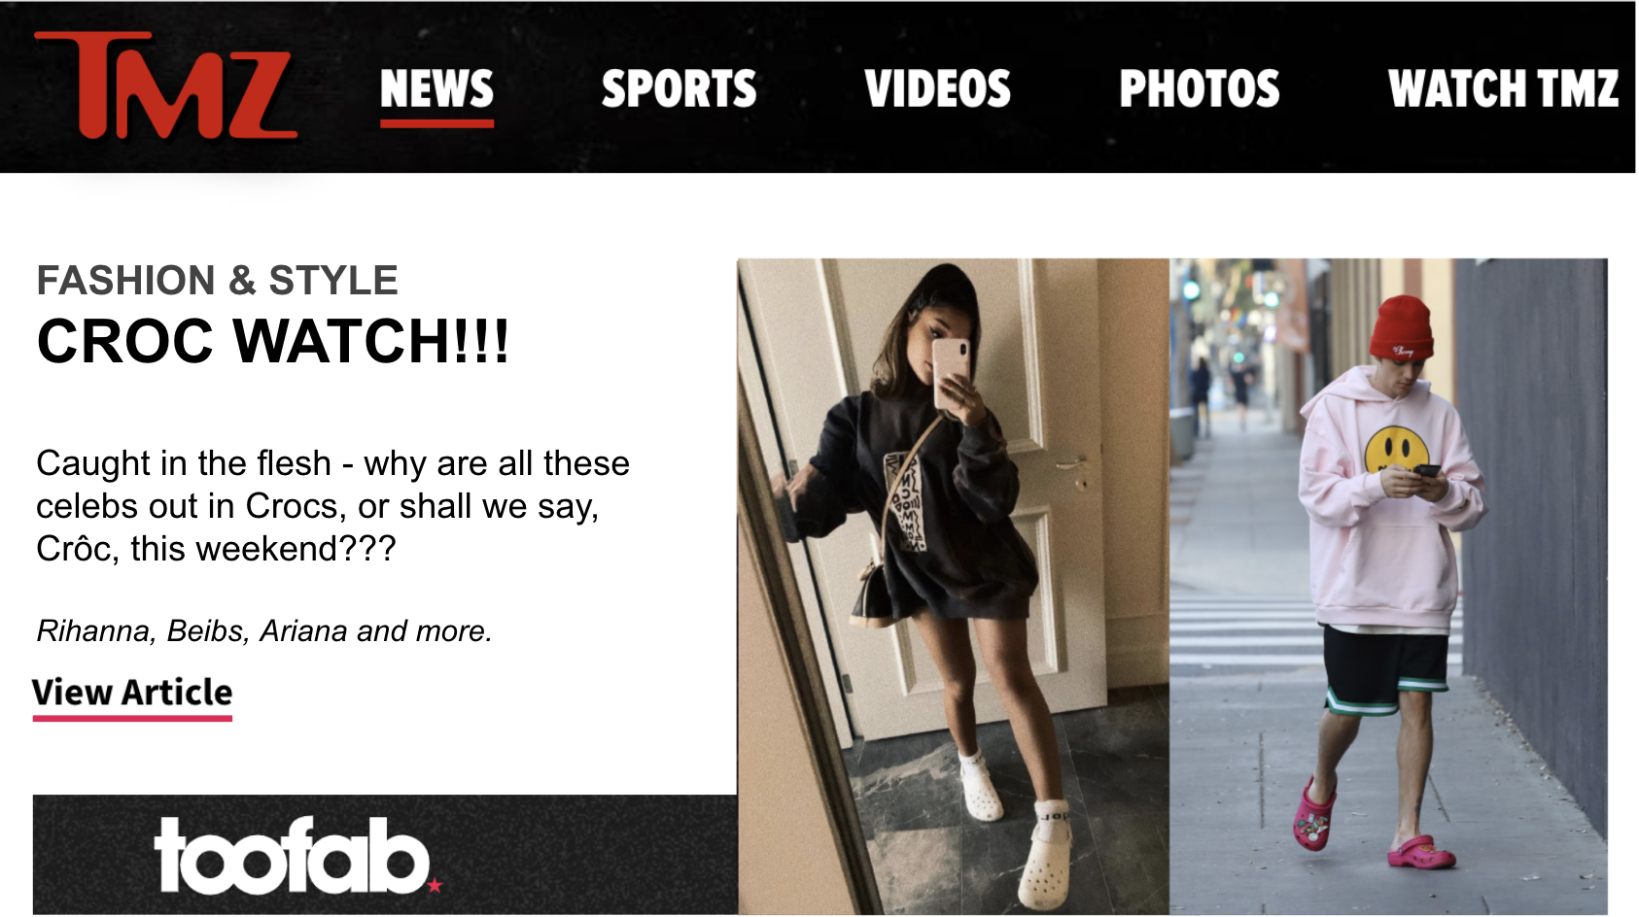Go to the SPORTS section
The height and width of the screenshot is (917, 1639).
coord(679,89)
